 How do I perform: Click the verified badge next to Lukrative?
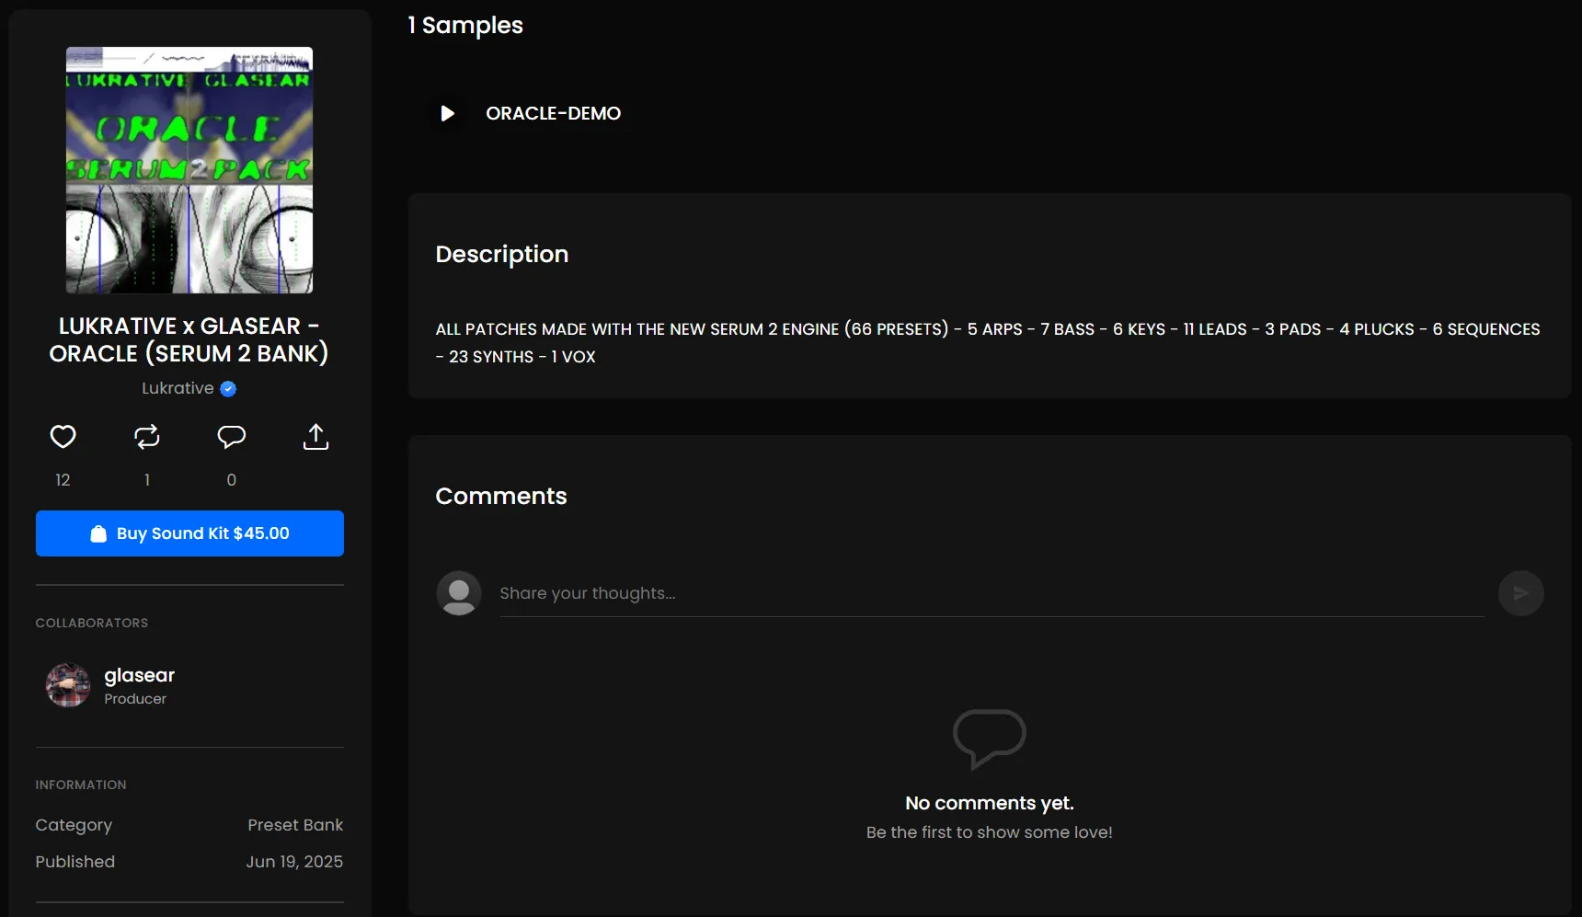(x=228, y=389)
